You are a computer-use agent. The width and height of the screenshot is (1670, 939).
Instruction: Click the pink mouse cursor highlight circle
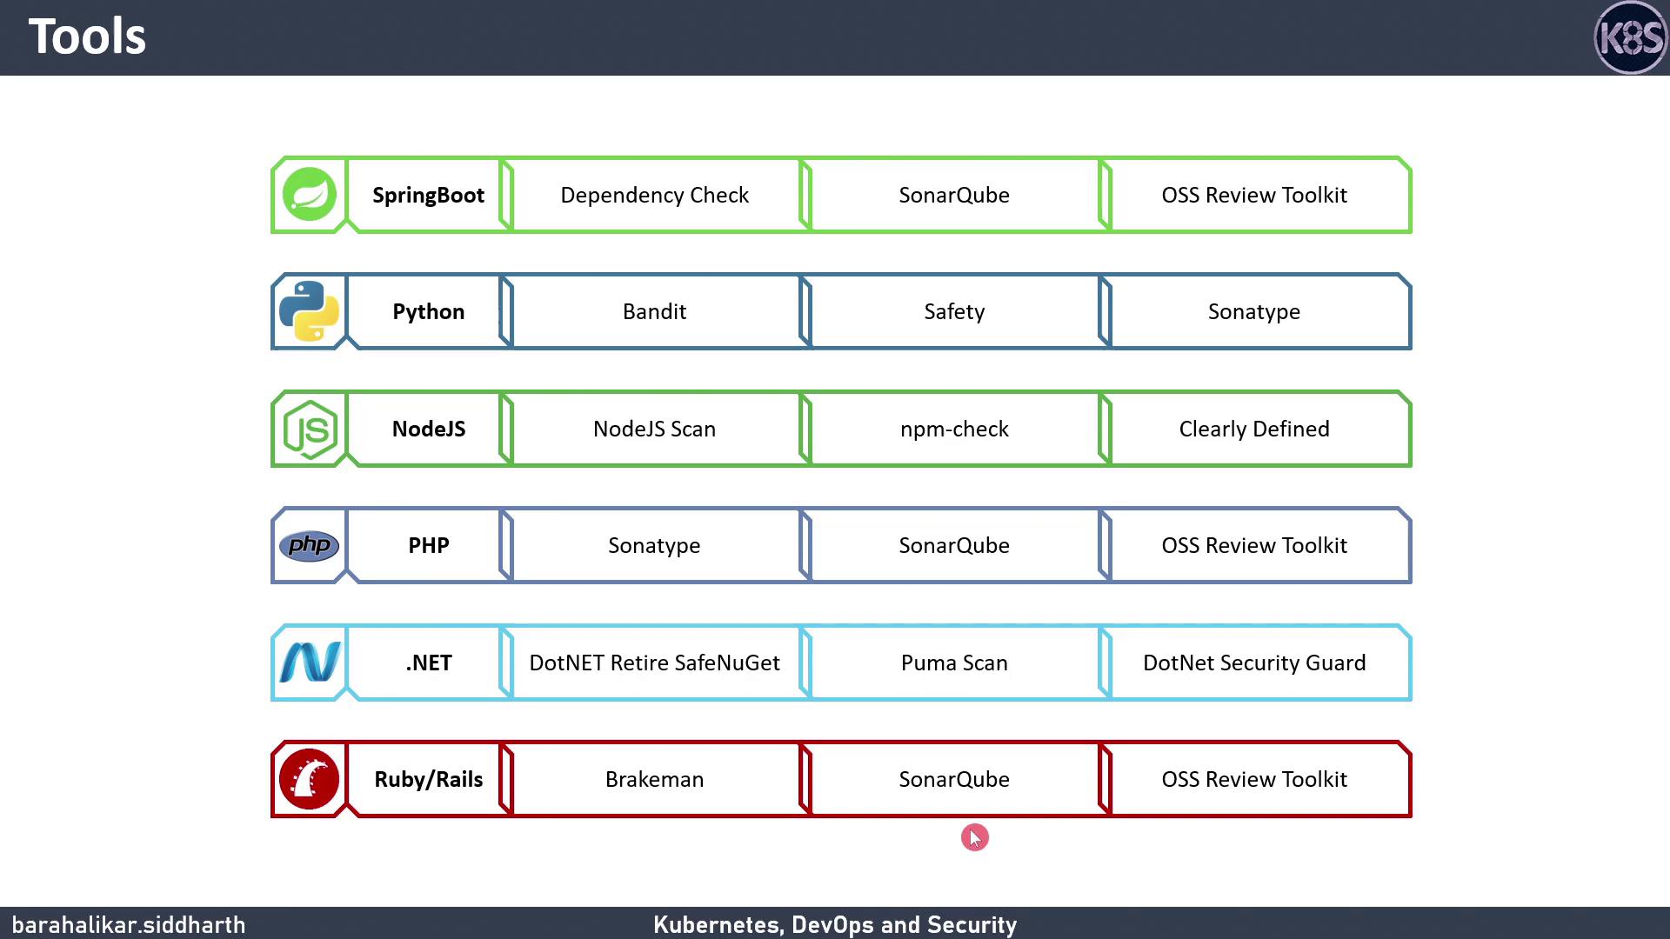tap(974, 837)
